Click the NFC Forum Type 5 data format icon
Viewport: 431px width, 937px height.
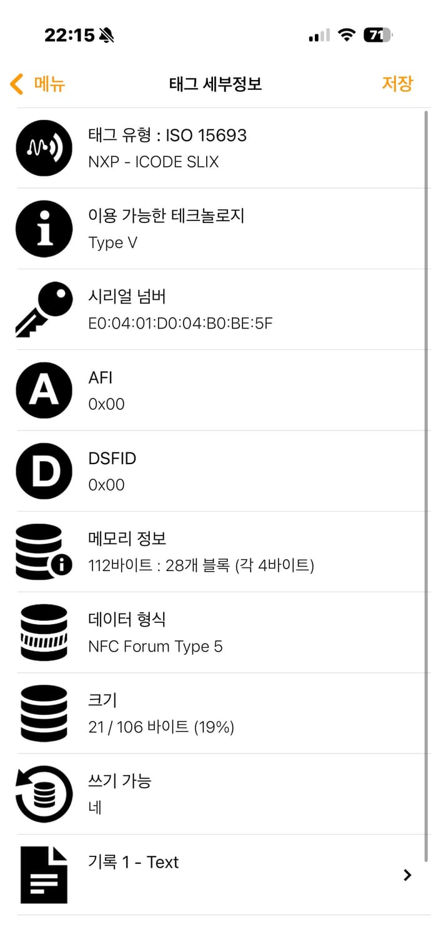click(x=44, y=632)
